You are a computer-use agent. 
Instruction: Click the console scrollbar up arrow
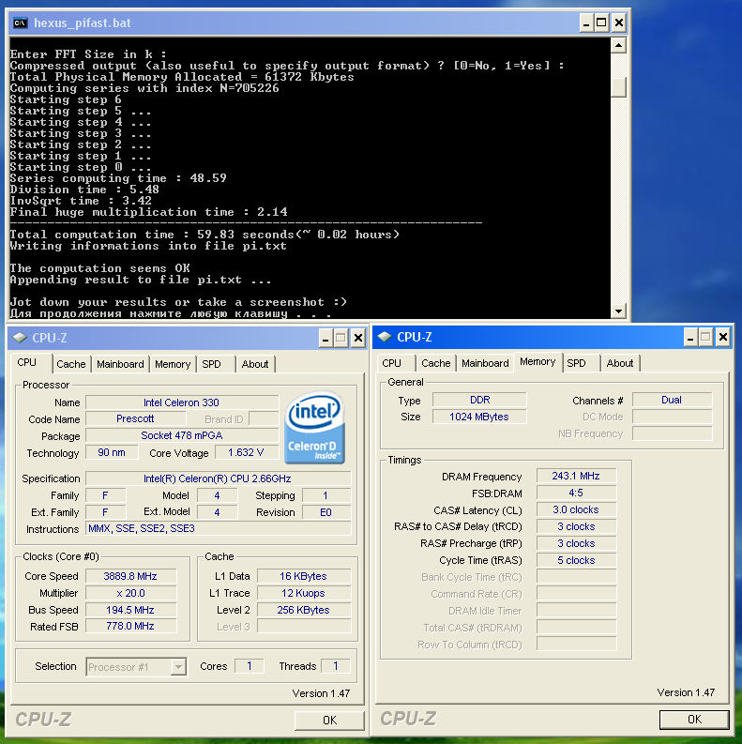[618, 46]
